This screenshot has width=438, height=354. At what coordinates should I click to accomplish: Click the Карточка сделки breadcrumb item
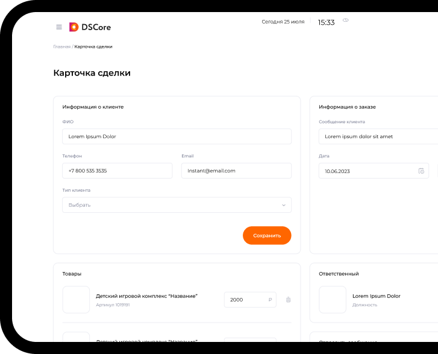pos(93,46)
